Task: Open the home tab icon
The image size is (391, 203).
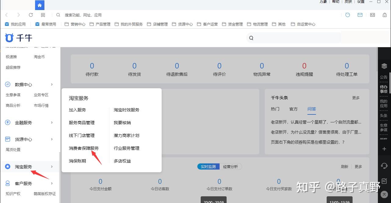Action: click(40, 5)
